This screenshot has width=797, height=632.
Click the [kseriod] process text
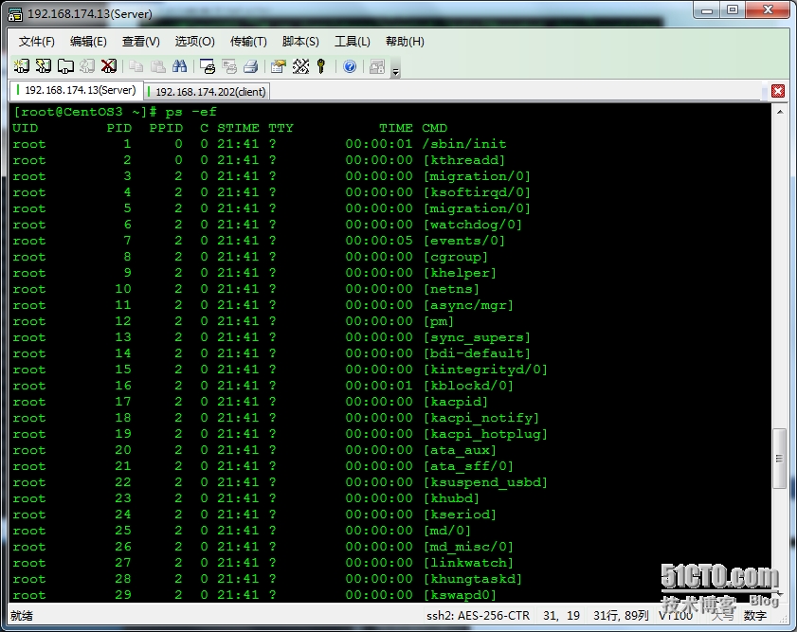click(x=460, y=515)
